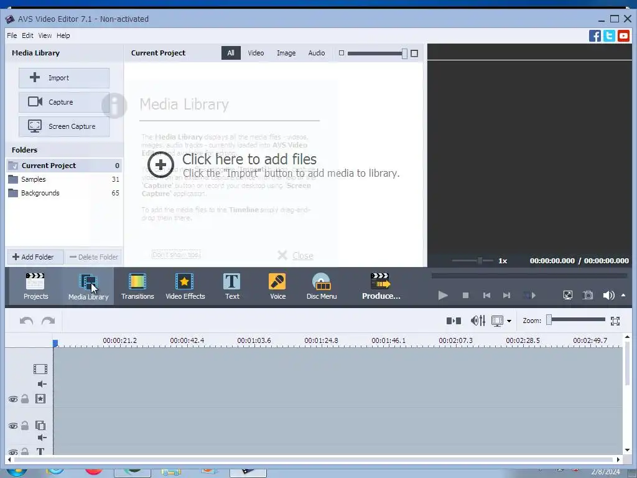Click the video overlay track icon
The image size is (637, 478).
pos(40,426)
